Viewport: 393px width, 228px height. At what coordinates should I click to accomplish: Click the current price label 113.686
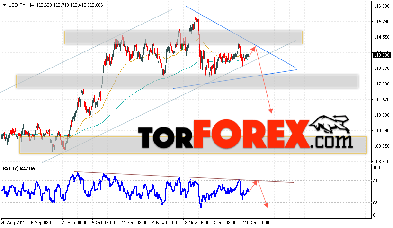(382, 55)
